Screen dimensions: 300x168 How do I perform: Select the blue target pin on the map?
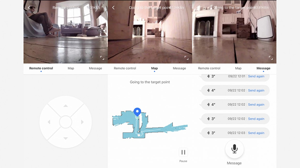[x=137, y=112]
